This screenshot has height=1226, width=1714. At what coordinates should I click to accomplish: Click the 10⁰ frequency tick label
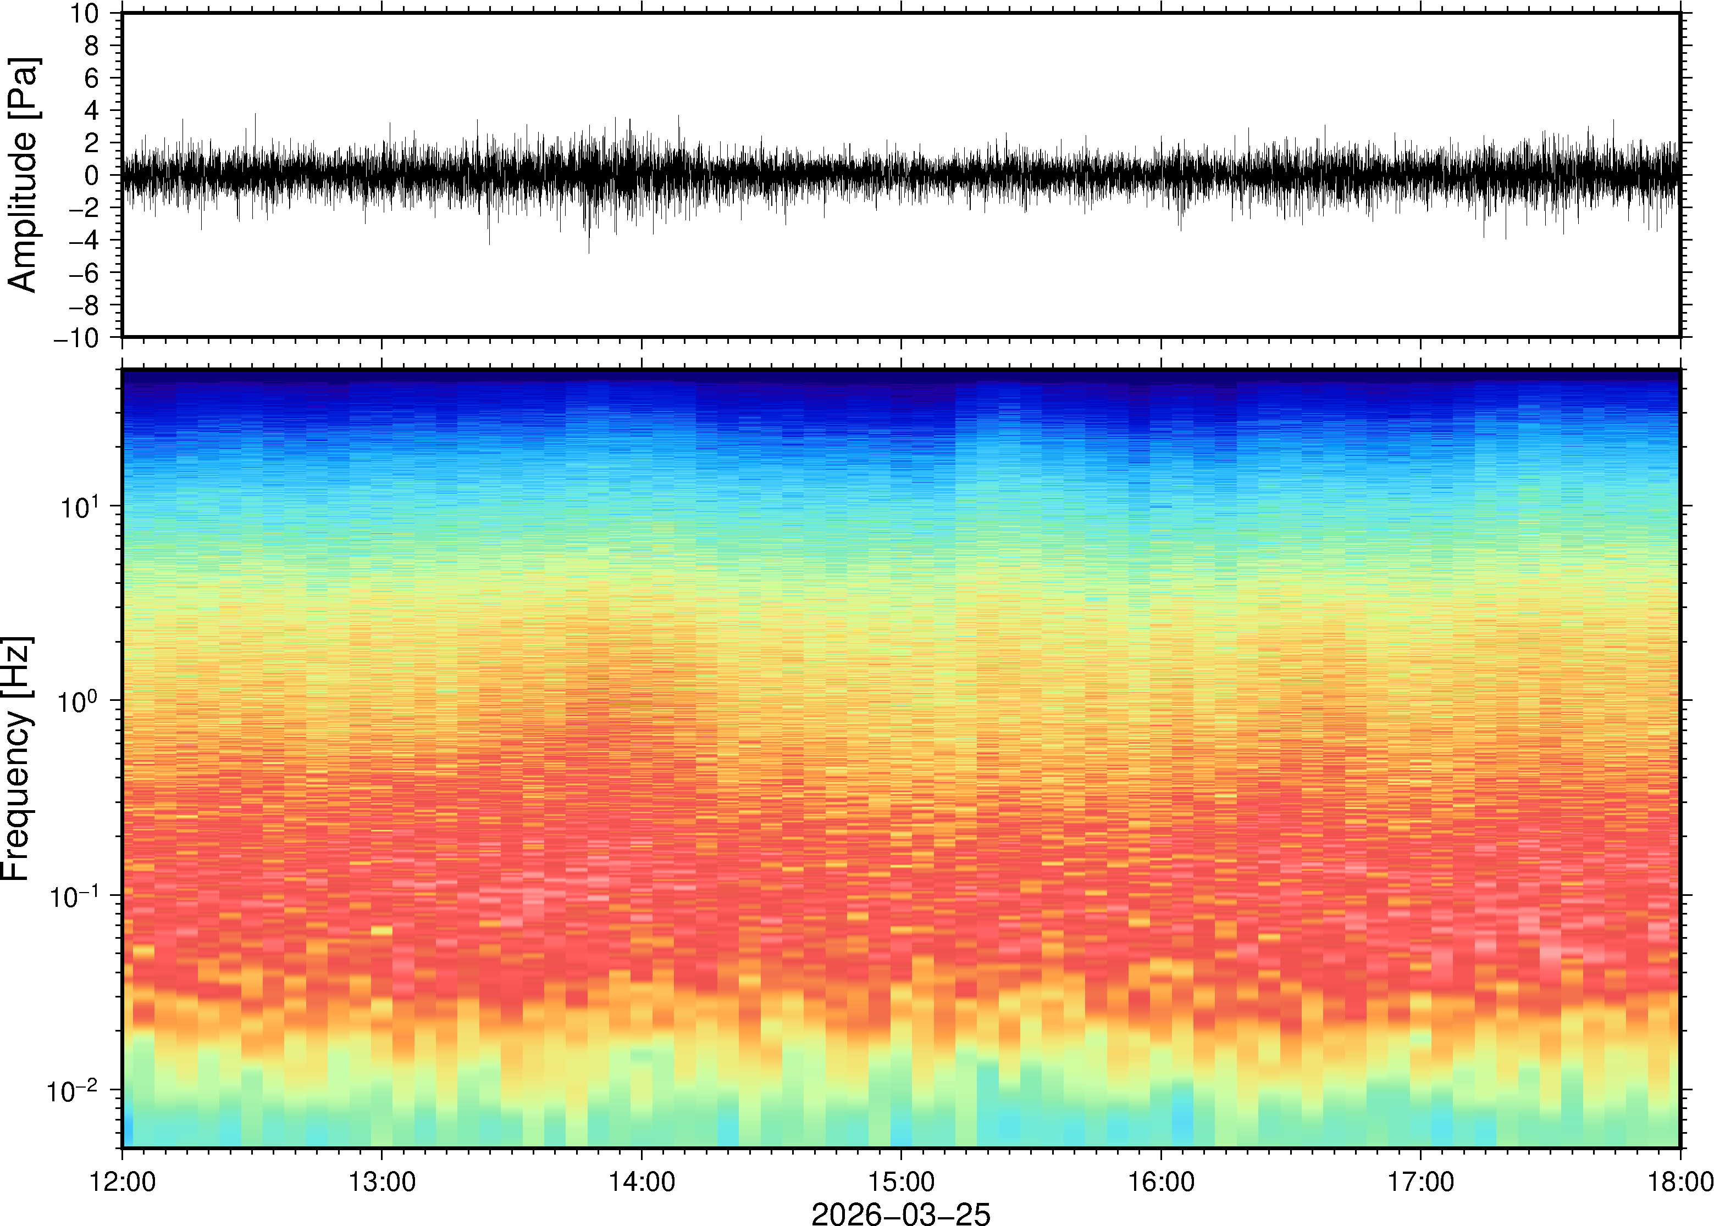tap(79, 701)
